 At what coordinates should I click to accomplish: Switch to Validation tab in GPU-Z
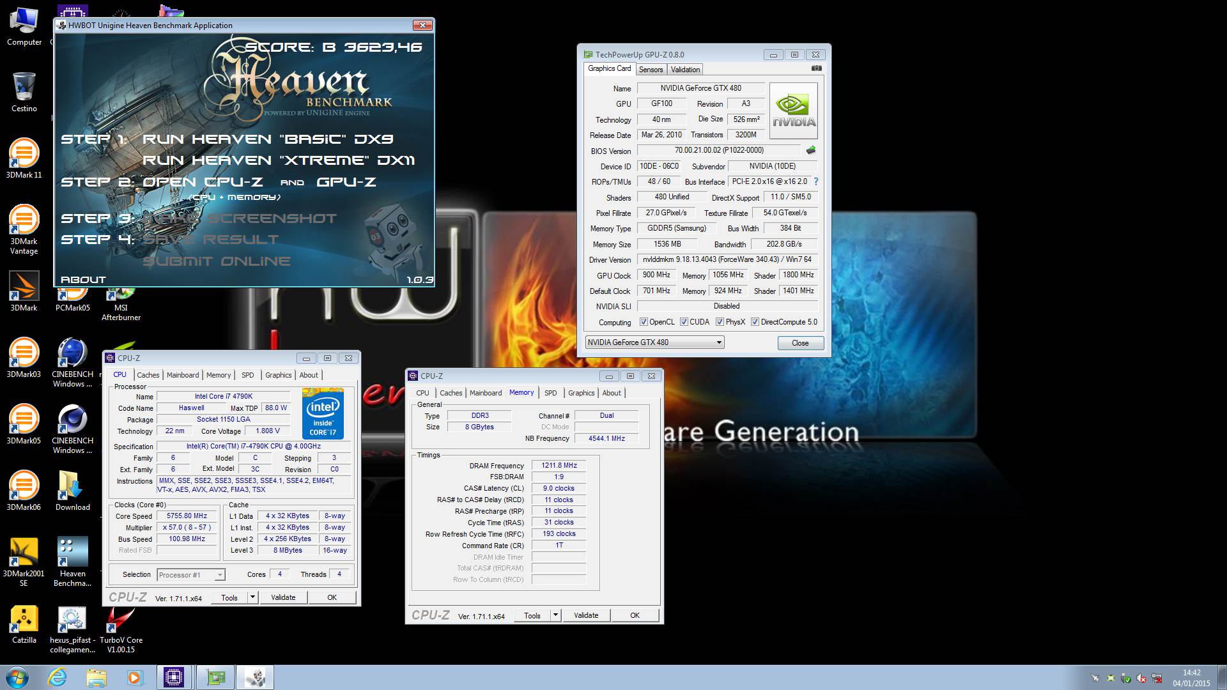point(685,70)
